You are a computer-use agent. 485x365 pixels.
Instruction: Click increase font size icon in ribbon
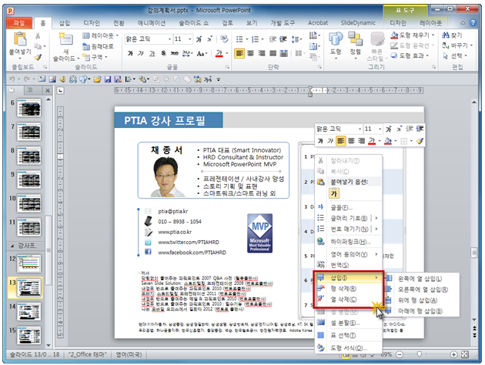click(x=199, y=39)
